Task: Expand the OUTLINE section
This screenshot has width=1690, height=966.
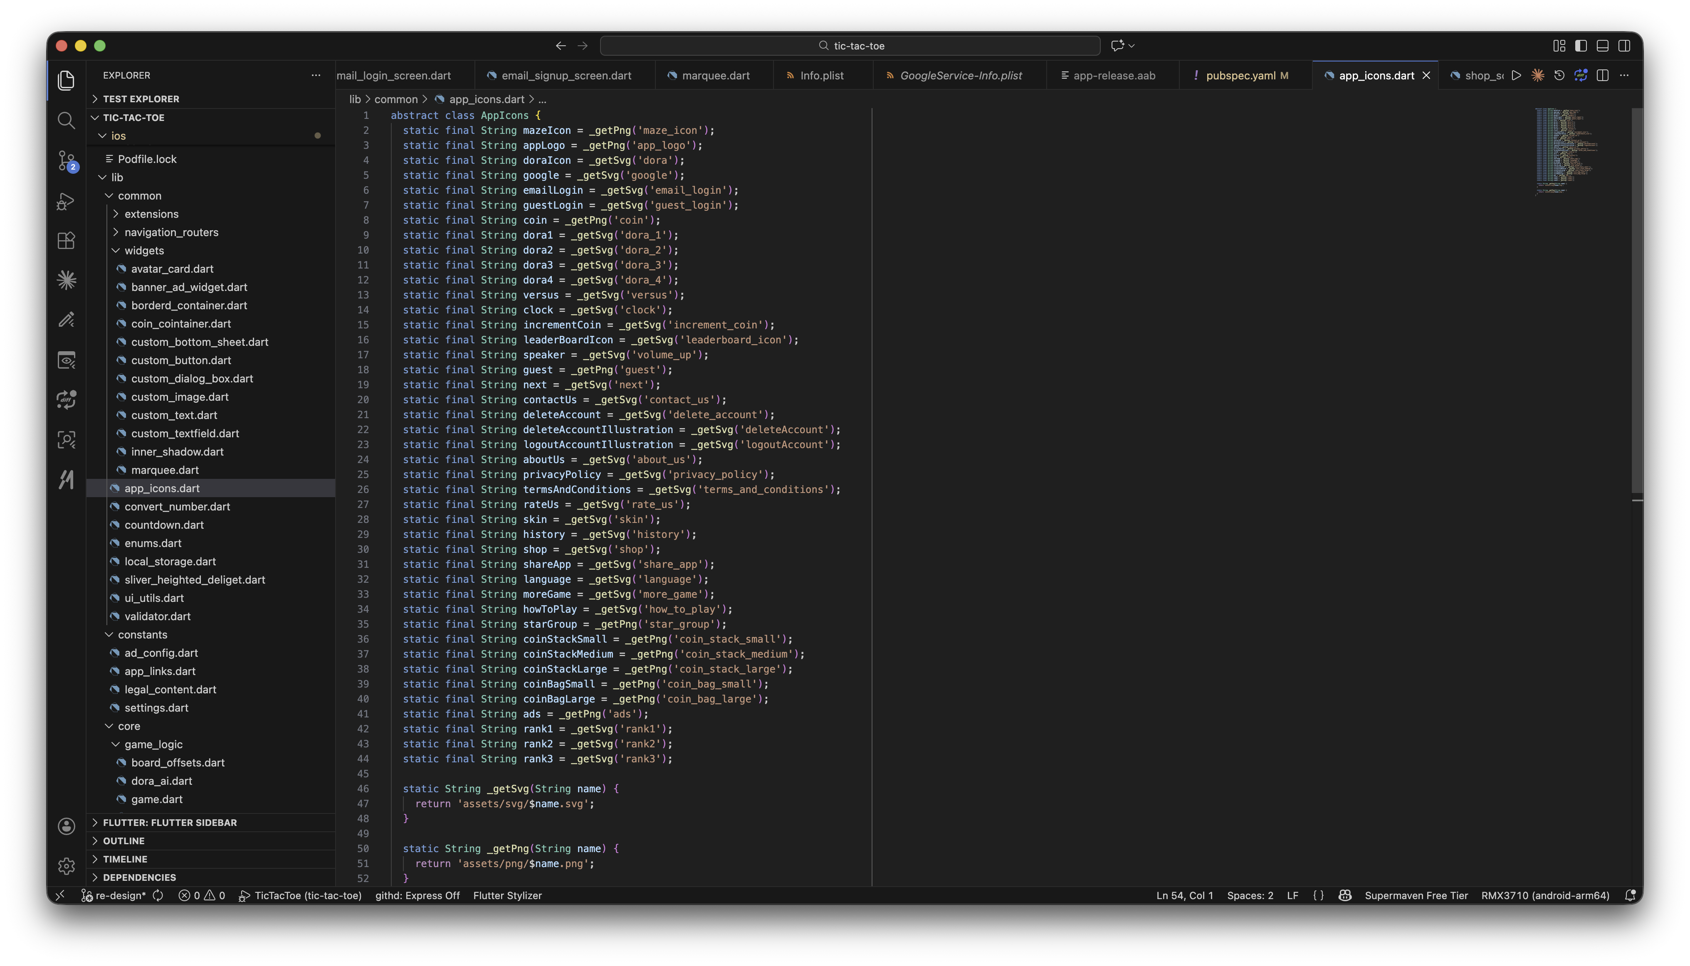Action: tap(211, 840)
